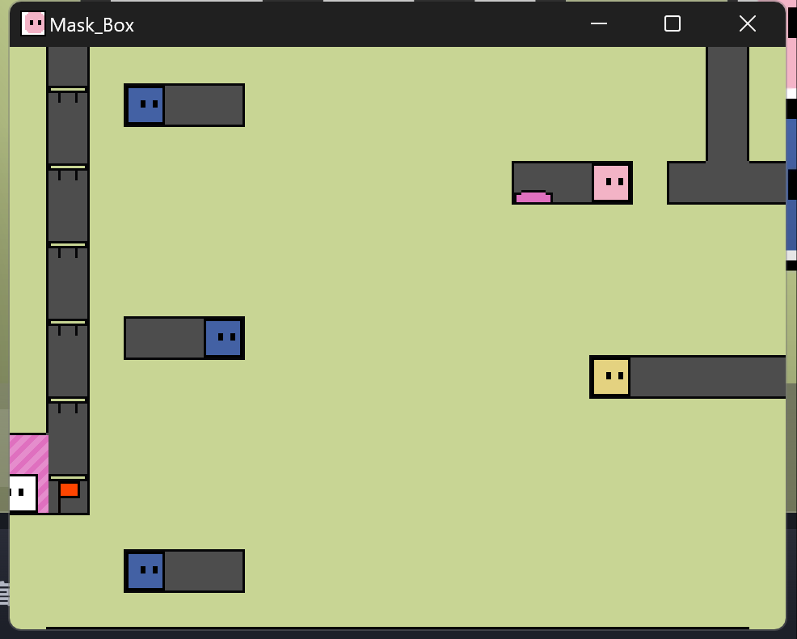Click the blue box on the middle platform
Screen dimensions: 797x639
pyautogui.click(x=223, y=338)
